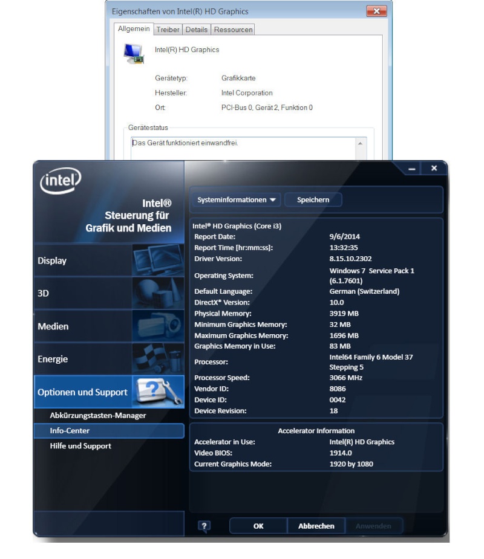
Task: Click the Speichern button
Action: 313,199
